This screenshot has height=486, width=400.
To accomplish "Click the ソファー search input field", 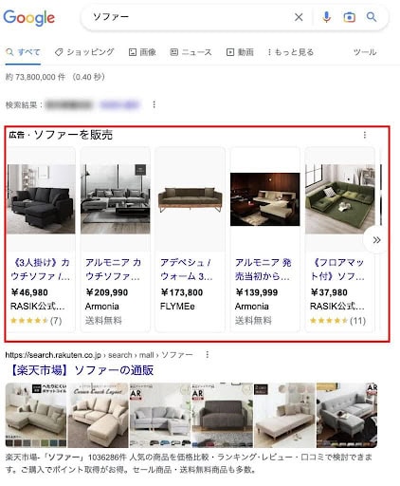I will [190, 17].
